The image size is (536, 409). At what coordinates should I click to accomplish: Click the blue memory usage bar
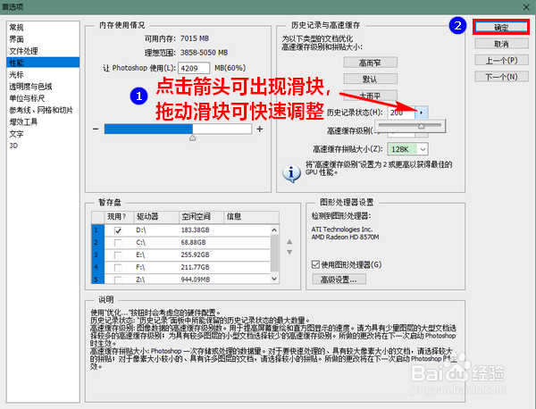(148, 129)
